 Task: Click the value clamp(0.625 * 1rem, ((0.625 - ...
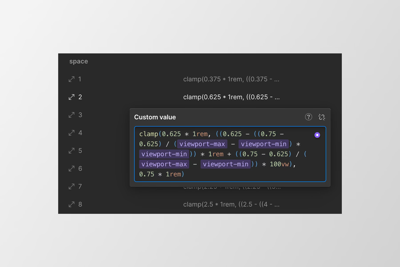pyautogui.click(x=231, y=97)
